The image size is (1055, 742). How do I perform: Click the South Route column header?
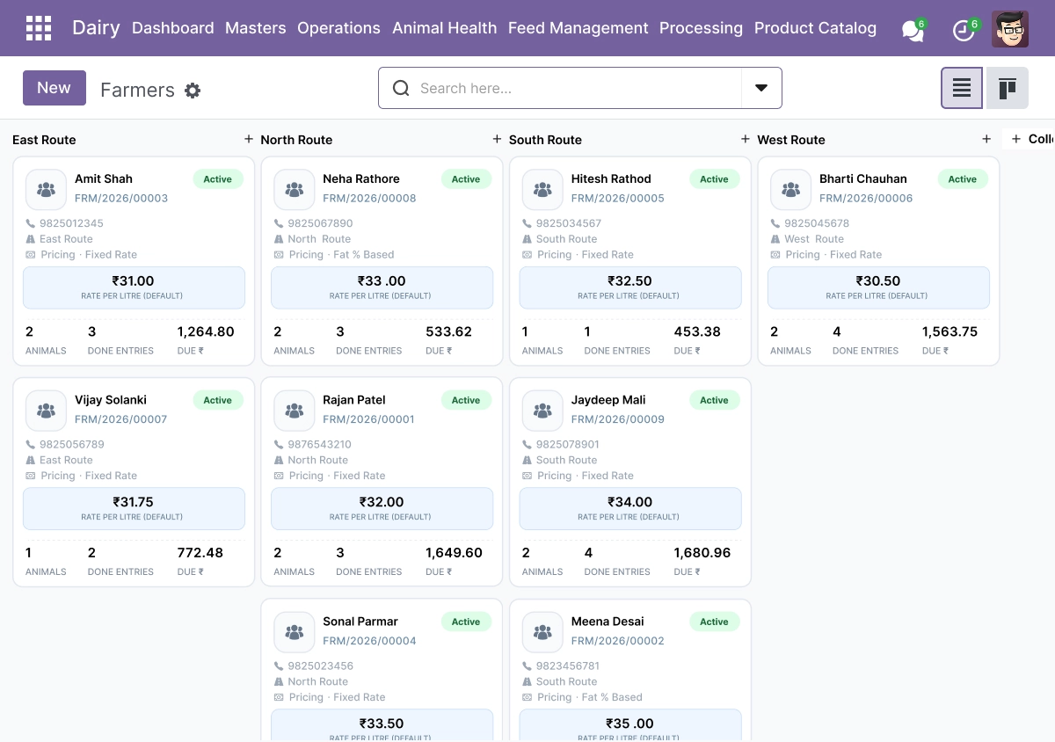(x=545, y=140)
